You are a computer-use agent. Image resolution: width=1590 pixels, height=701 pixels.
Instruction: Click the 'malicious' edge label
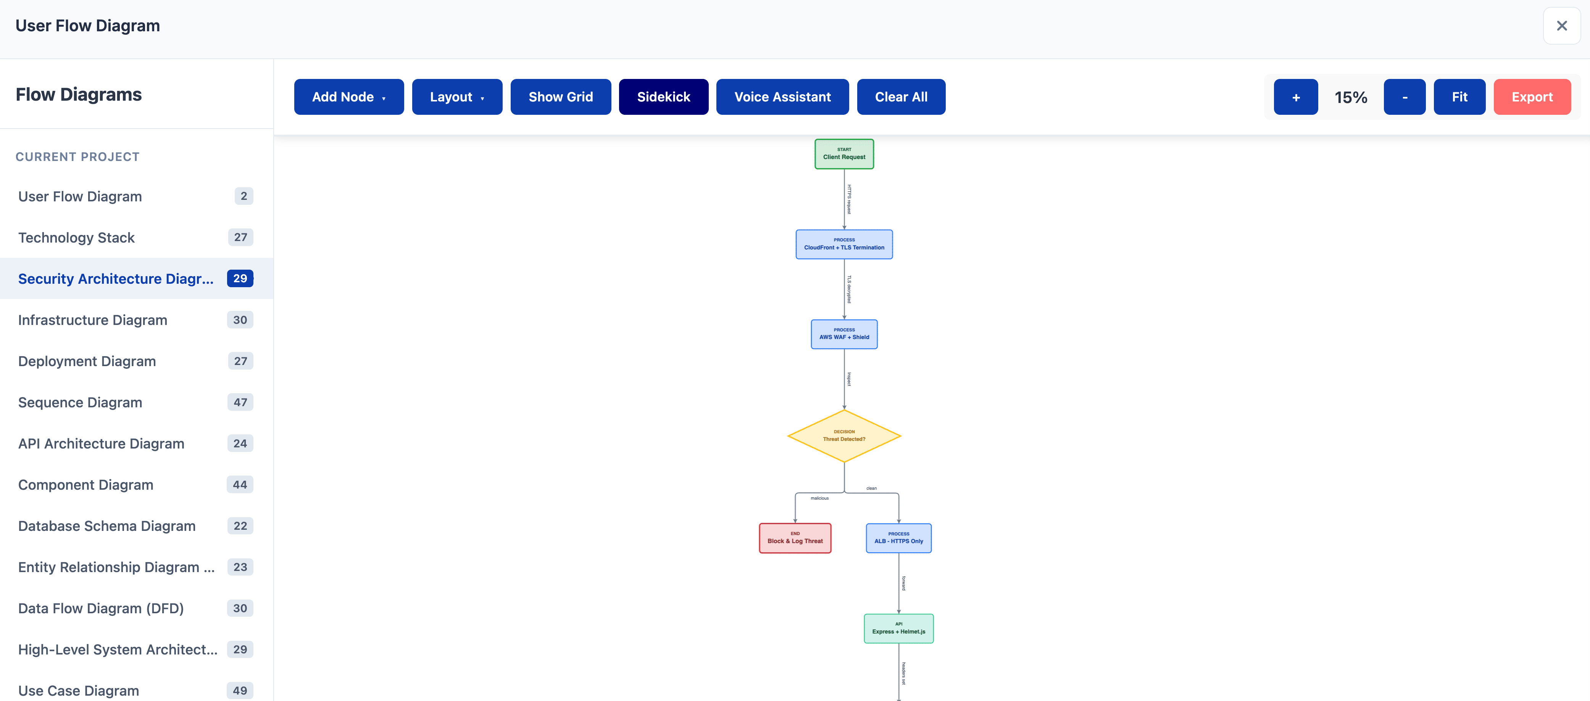coord(820,498)
